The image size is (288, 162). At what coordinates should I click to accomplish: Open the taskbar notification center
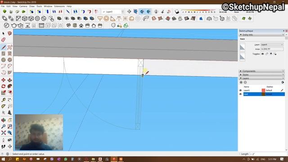(x=282, y=159)
